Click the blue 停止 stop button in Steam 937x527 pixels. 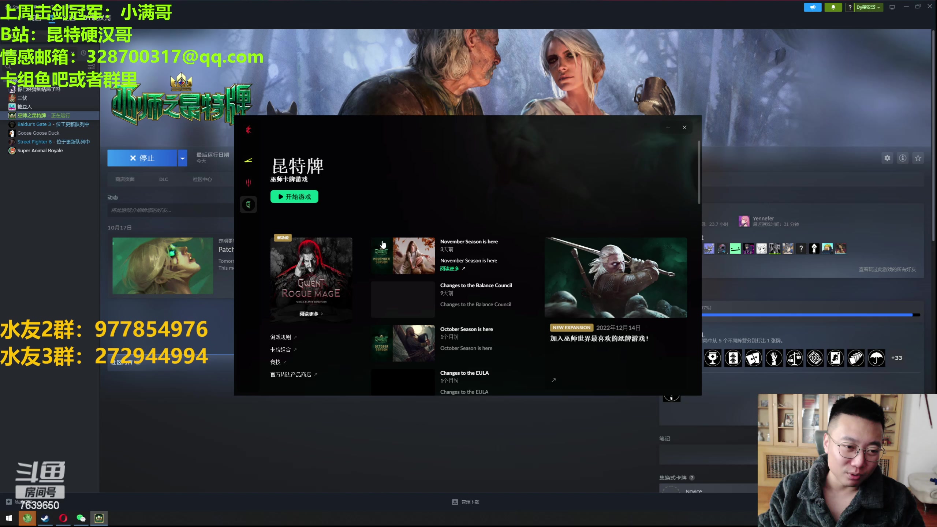142,158
